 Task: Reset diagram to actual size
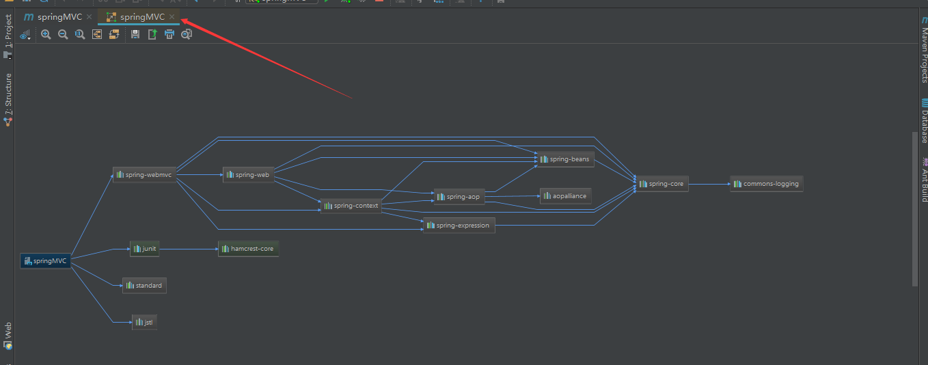[80, 34]
